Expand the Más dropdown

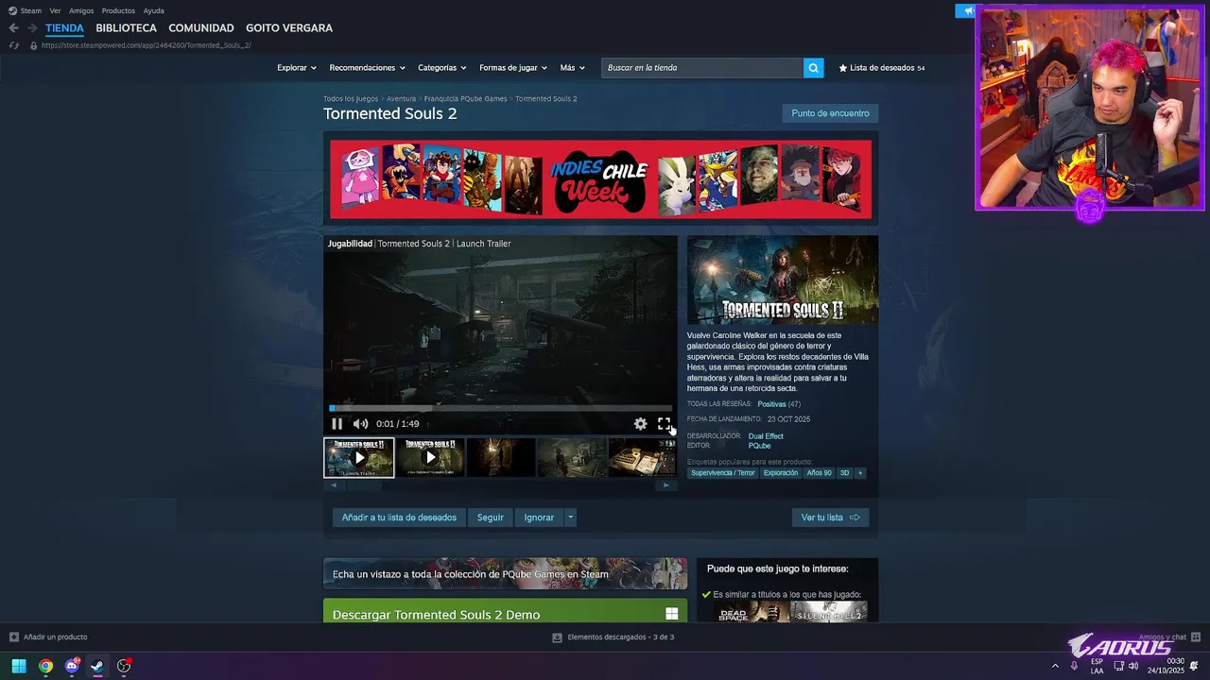click(x=572, y=68)
